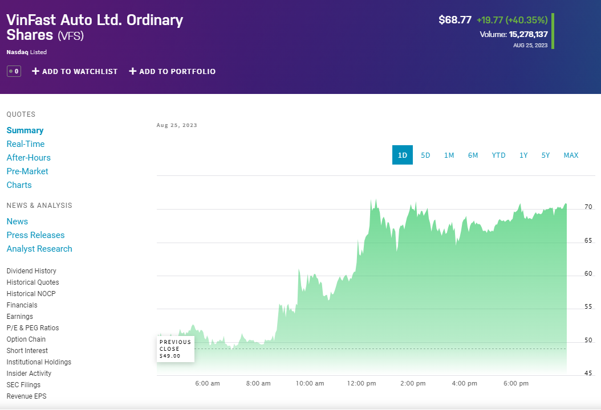
Task: Switch chart to 1Y range
Action: point(523,155)
